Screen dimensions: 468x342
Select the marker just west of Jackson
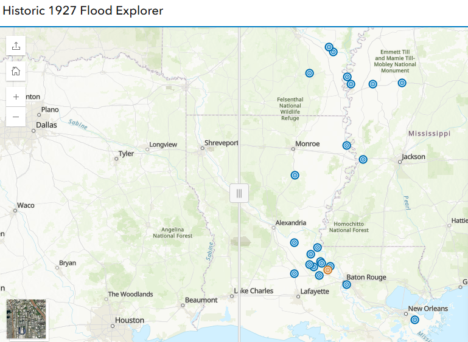[363, 159]
